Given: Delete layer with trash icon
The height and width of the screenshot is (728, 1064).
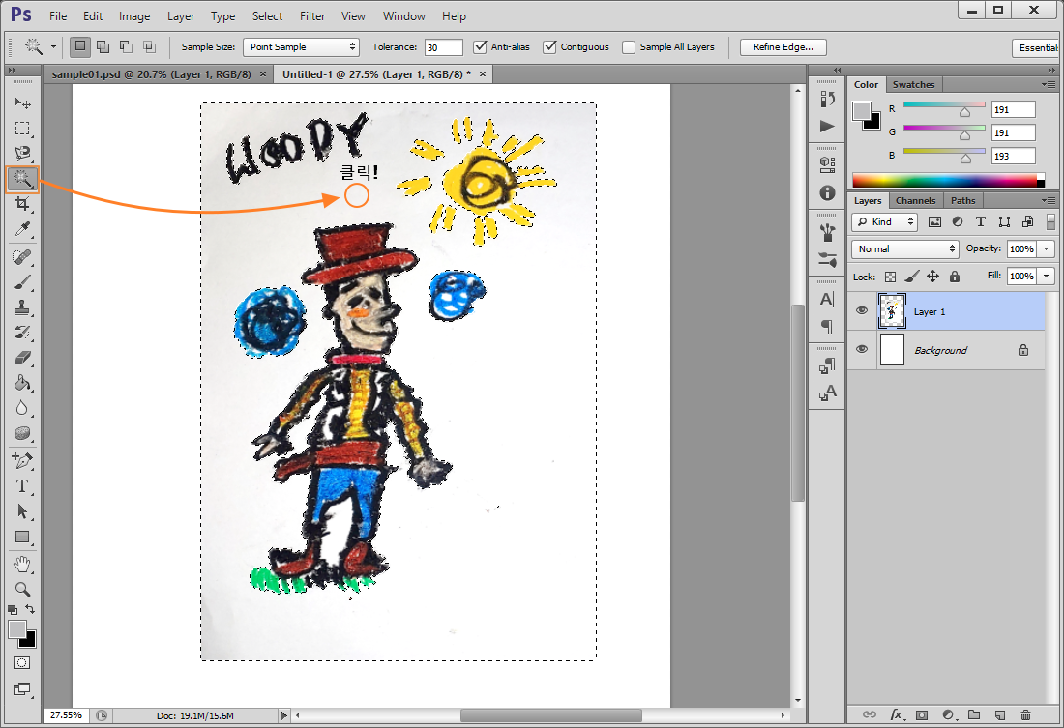Looking at the screenshot, I should 1025,714.
